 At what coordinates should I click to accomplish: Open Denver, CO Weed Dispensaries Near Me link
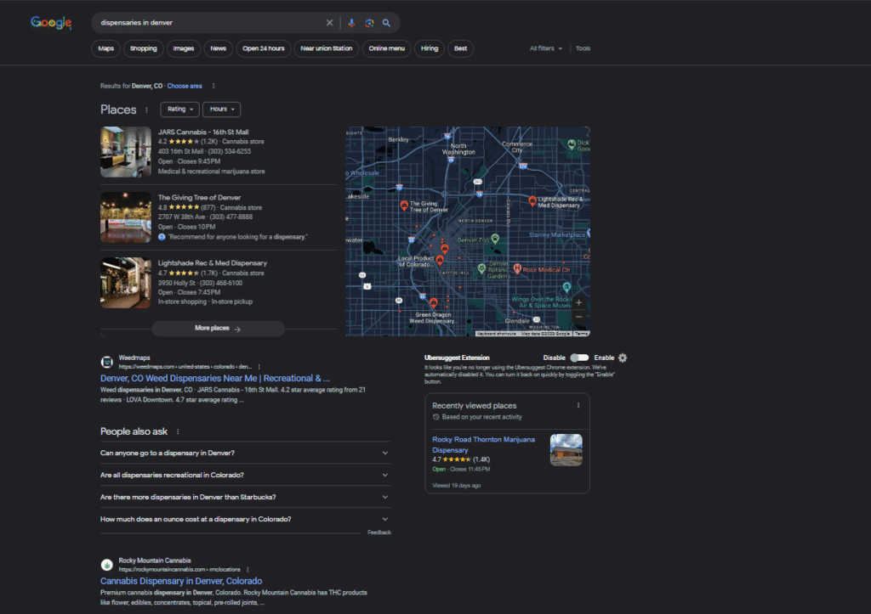(215, 378)
